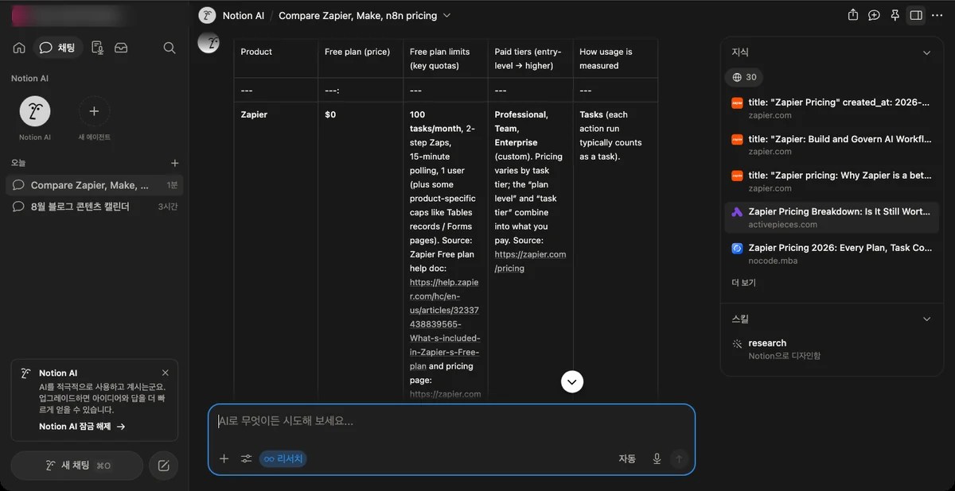Viewport: 955px width, 491px height.
Task: Open search with the magnifier icon
Action: click(170, 48)
